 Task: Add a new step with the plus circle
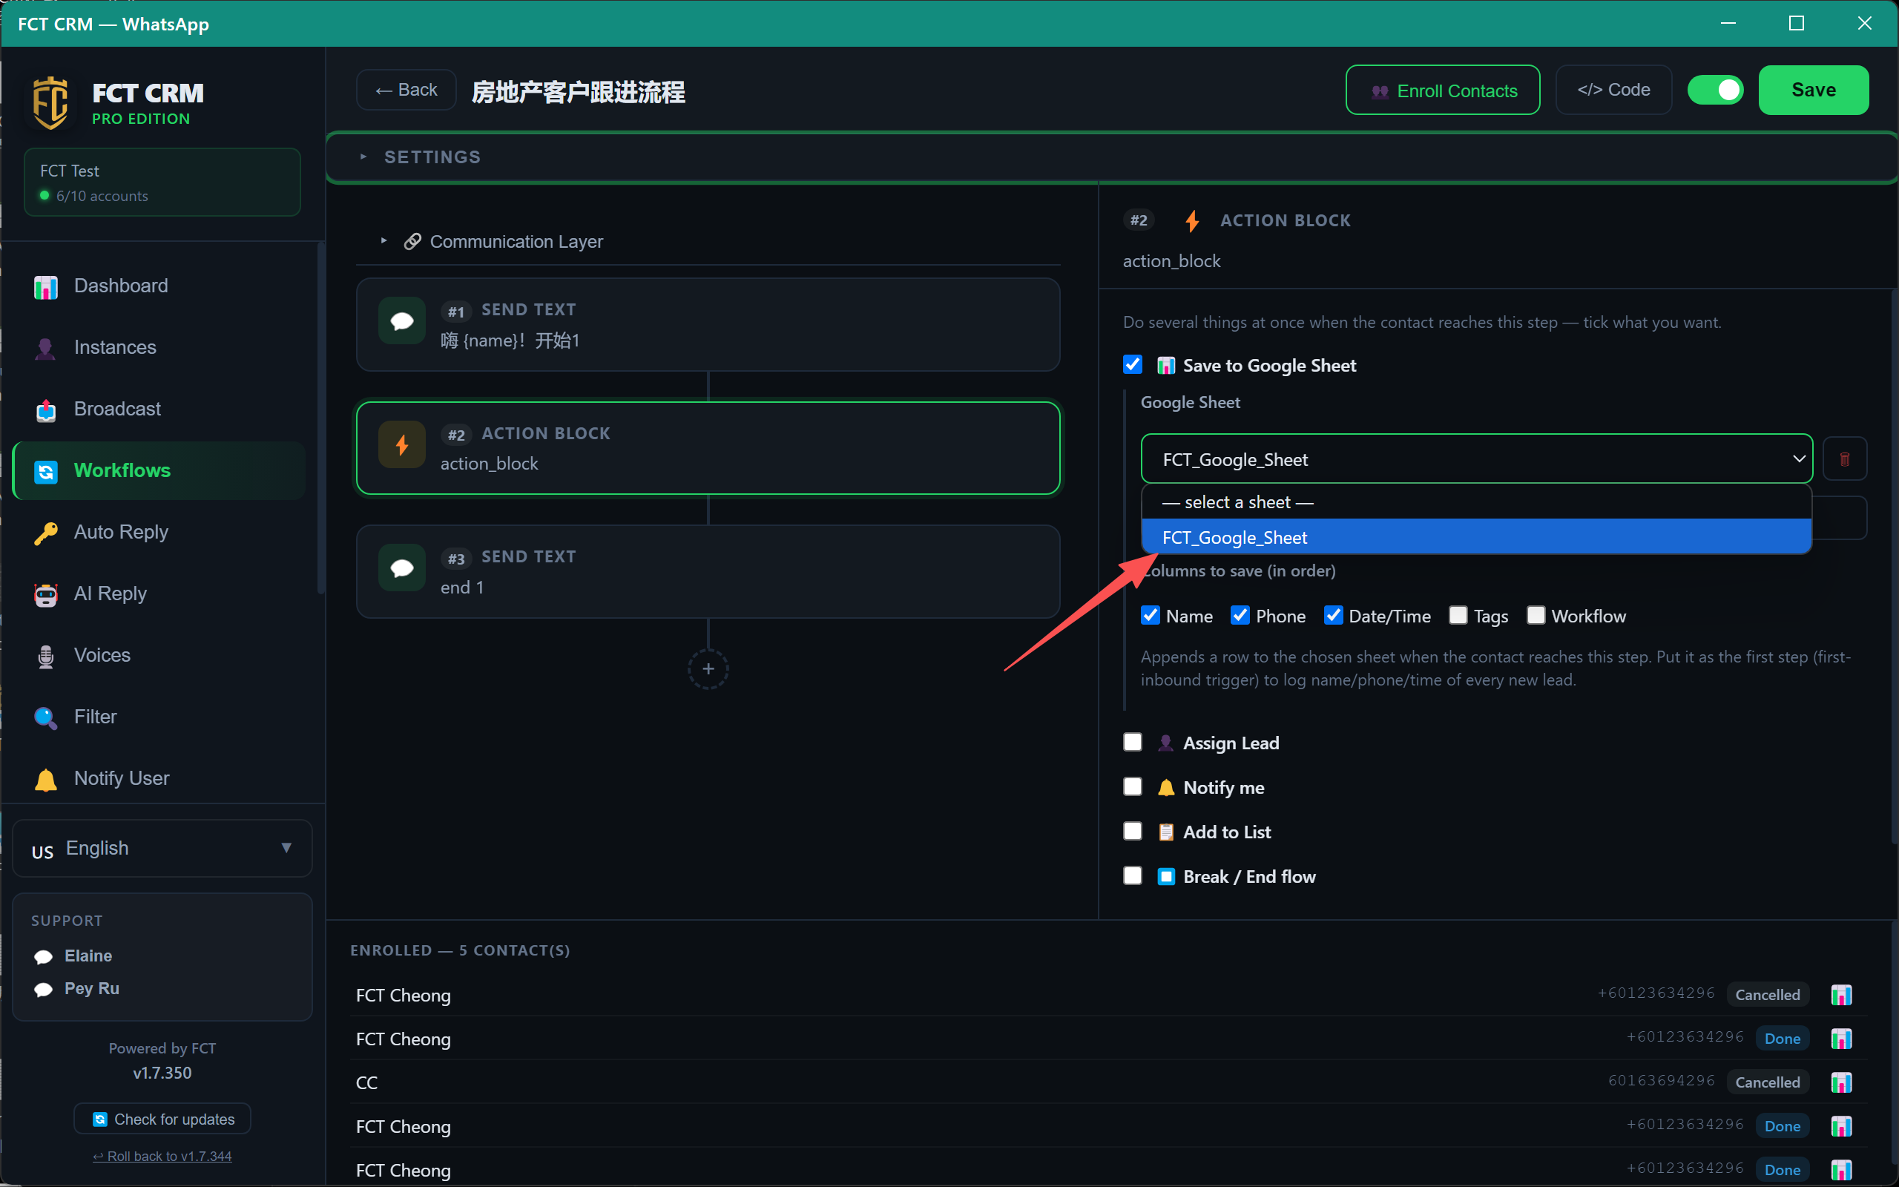[x=708, y=669]
